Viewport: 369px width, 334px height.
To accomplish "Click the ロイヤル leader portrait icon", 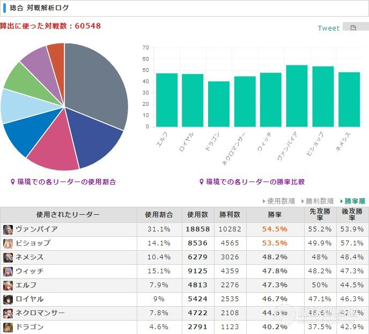I will 8,300.
